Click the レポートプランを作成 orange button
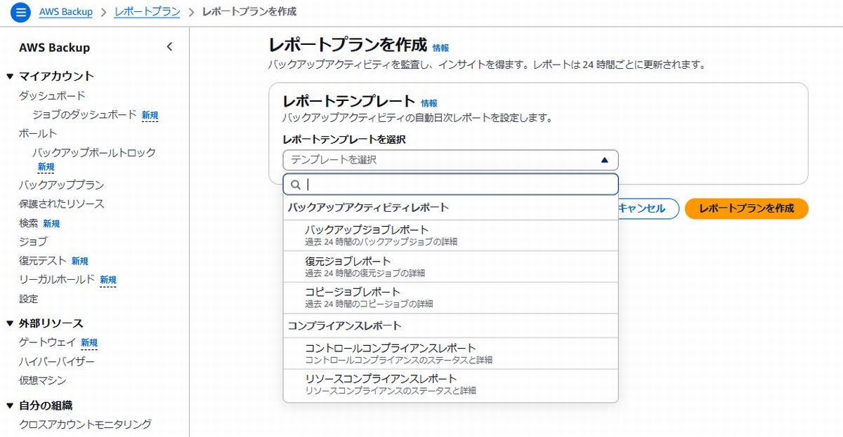 [747, 208]
